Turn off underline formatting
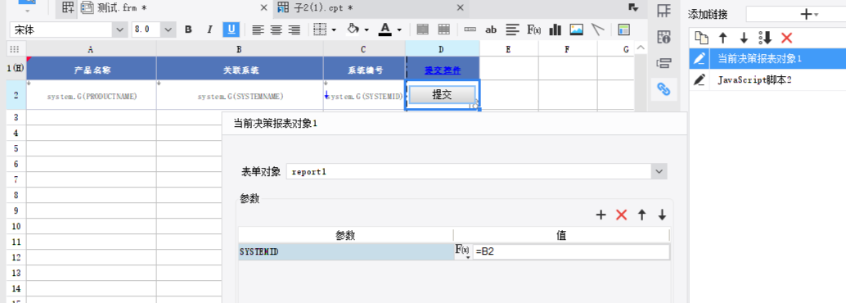846x303 pixels. click(x=231, y=29)
